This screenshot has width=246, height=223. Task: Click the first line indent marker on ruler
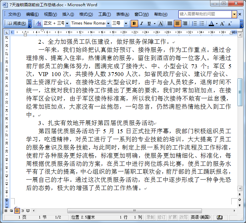[x=42, y=31]
